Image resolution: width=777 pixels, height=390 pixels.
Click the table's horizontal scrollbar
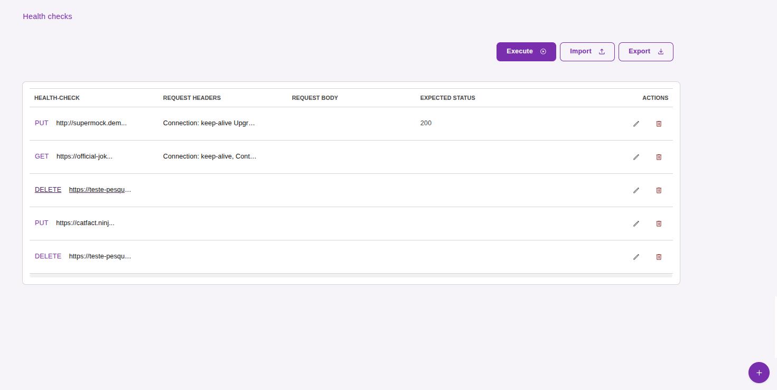(x=351, y=275)
